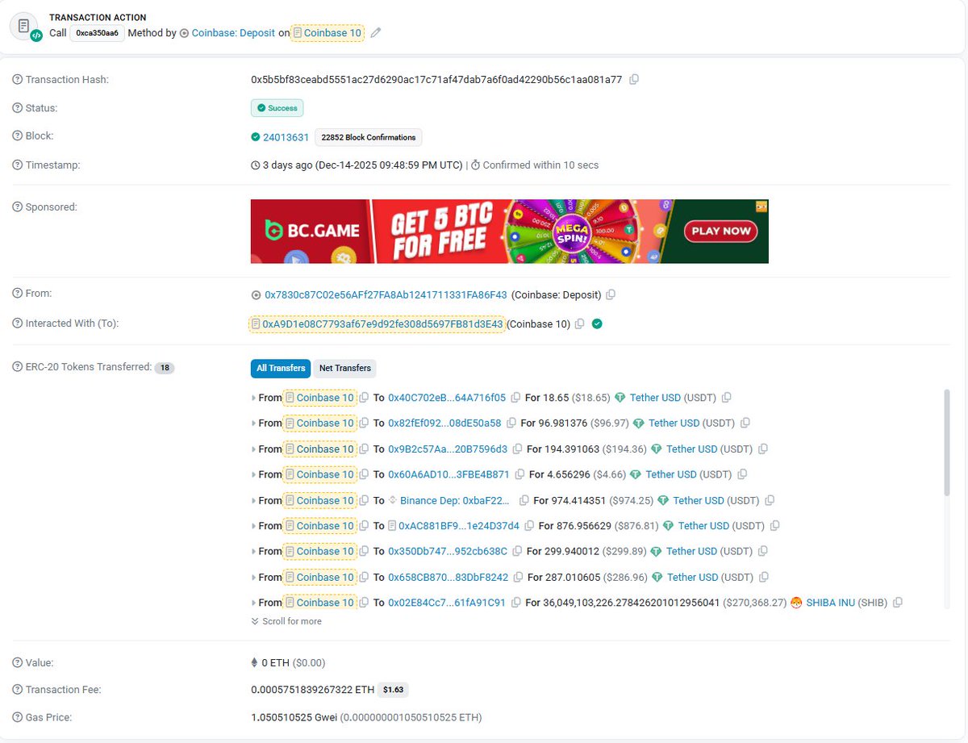Copy Tether USD token address in 96.981376 row

point(745,424)
